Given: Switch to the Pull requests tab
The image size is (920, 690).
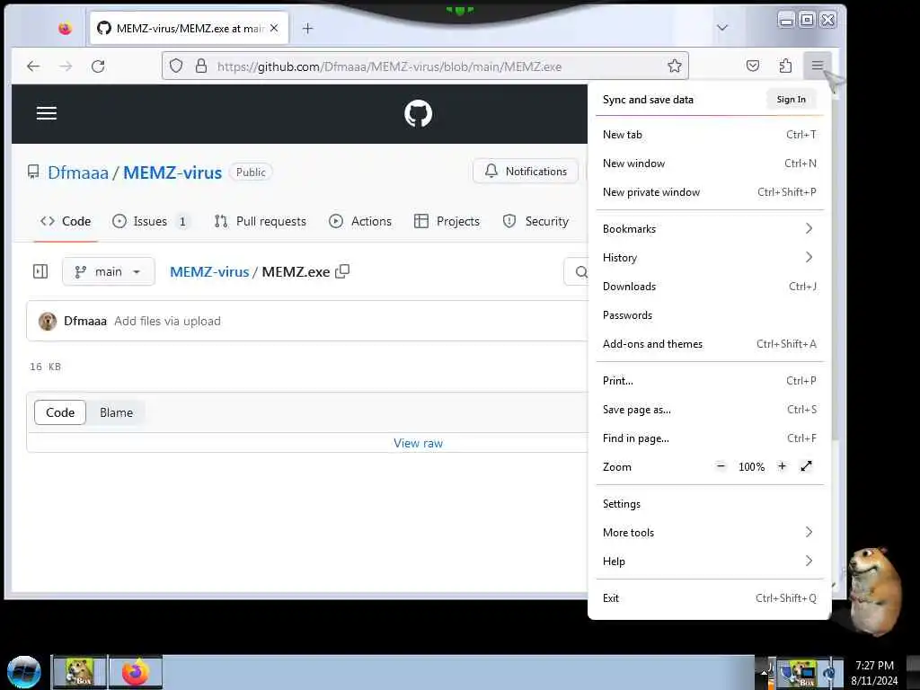Looking at the screenshot, I should [x=261, y=221].
